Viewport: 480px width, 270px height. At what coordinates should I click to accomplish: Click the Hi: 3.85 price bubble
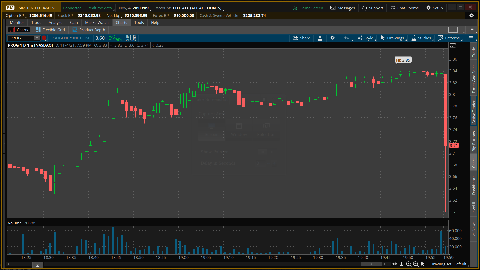coord(403,60)
